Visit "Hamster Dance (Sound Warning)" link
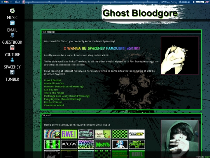The height and width of the screenshot is (158, 210). pyautogui.click(x=64, y=87)
